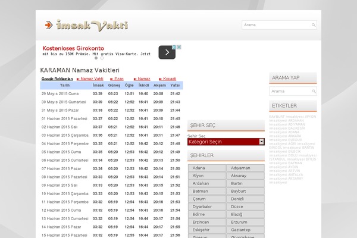Select the Bayburt city button
357x238 pixels.
click(x=245, y=192)
